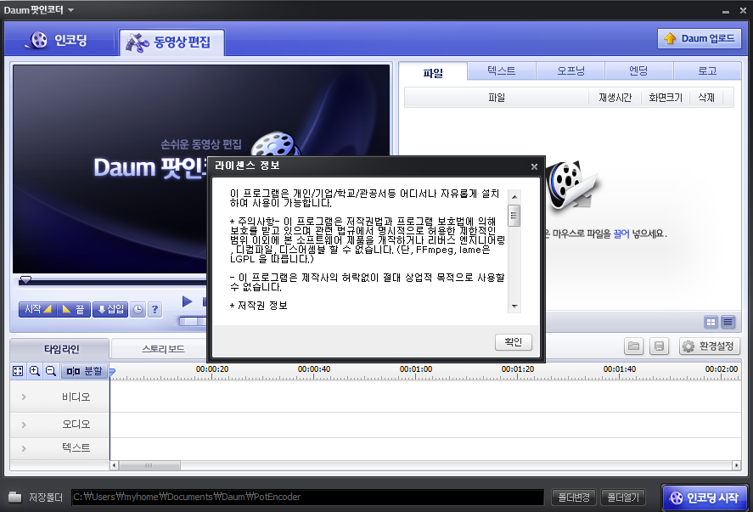Click the 폴더변경 button

[573, 497]
